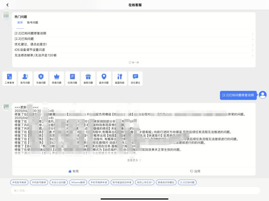Viewport: 269px width, 201px height.
Task: Expand 查看更多 to see the full reply
Action: (x=134, y=160)
